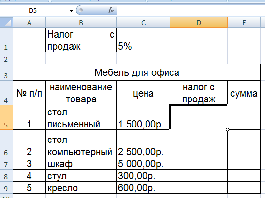Select column D header
Viewport: 265px width, 198px height.
(x=199, y=23)
